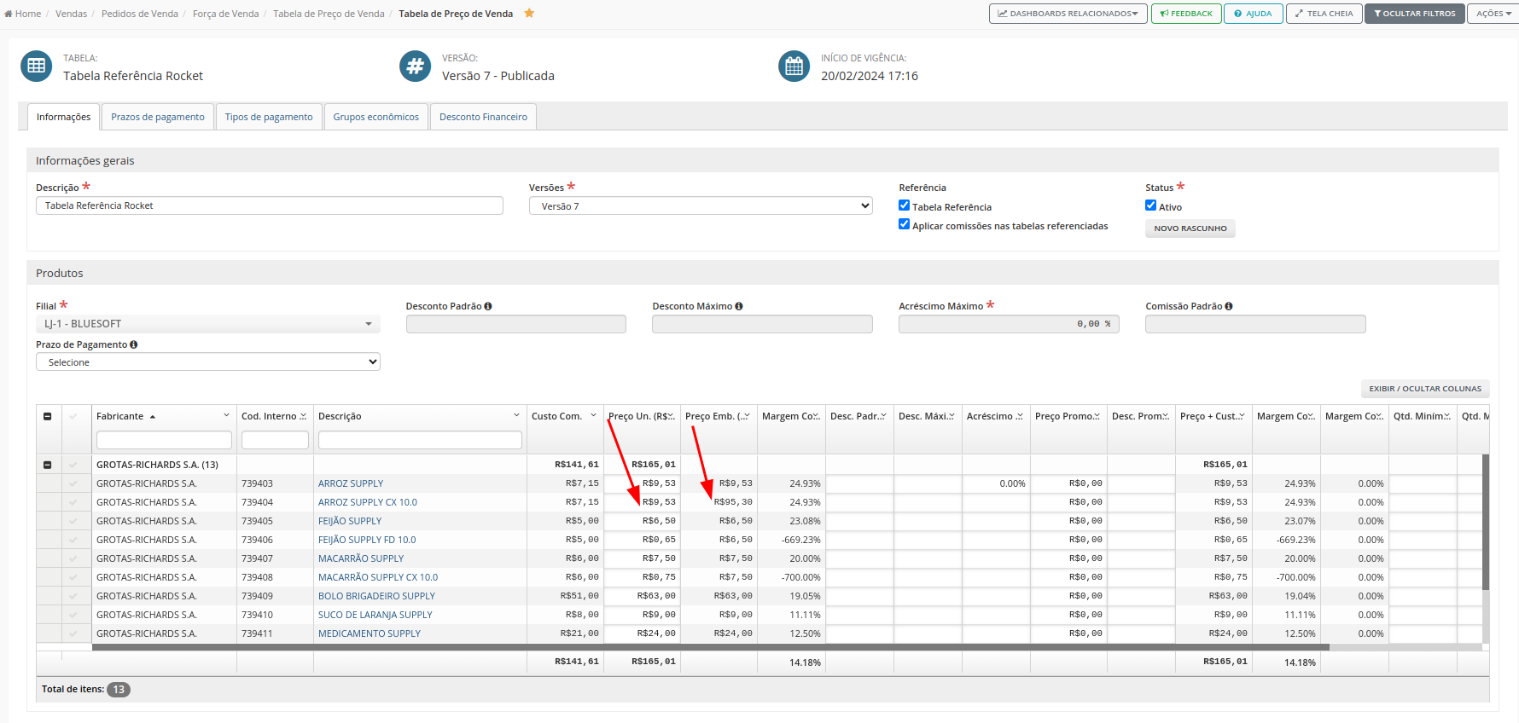Collapse the GROTAS-RICHARDS S.A. group row
This screenshot has height=723, width=1519.
click(48, 465)
